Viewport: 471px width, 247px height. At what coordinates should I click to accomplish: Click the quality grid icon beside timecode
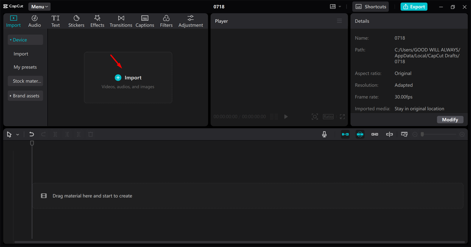click(274, 117)
